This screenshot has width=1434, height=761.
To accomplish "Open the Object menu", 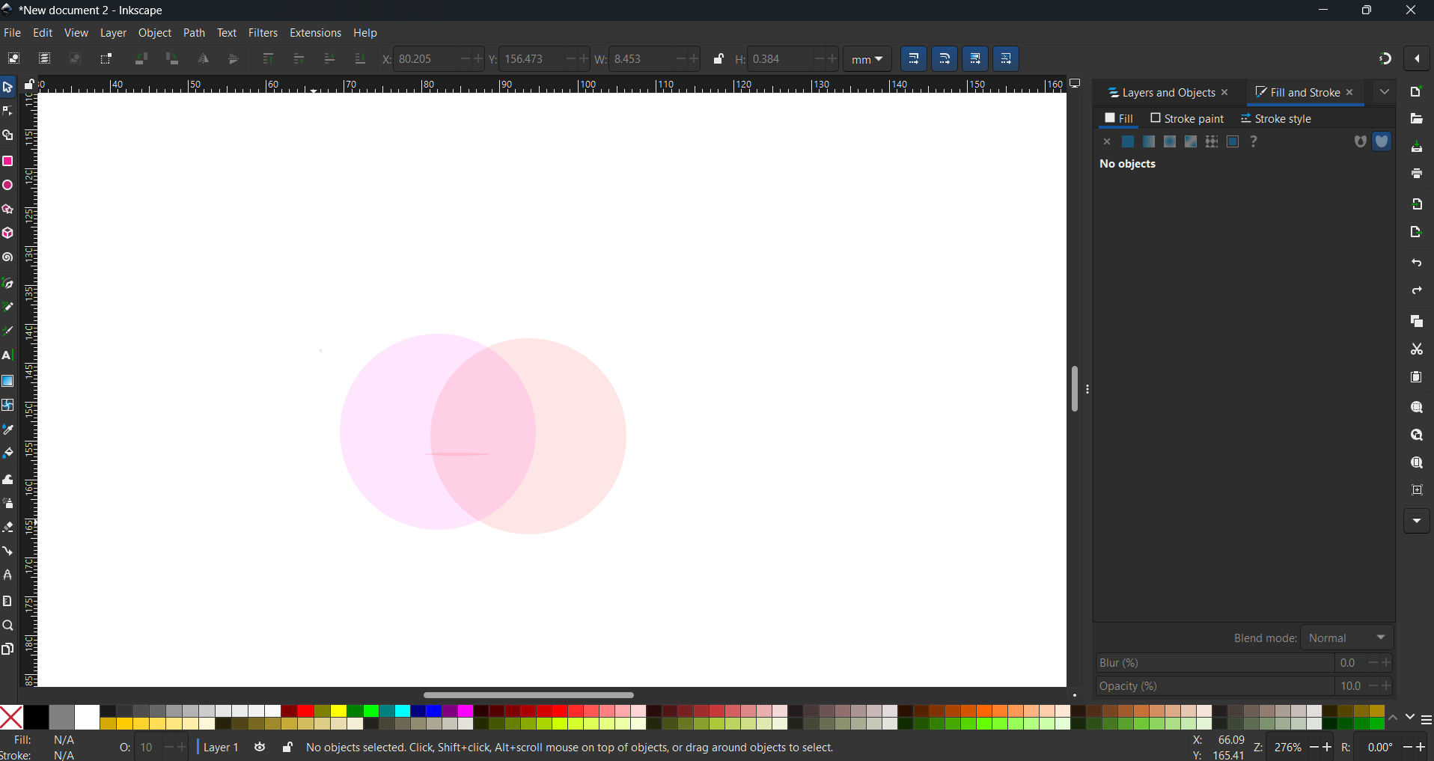I will tap(155, 33).
